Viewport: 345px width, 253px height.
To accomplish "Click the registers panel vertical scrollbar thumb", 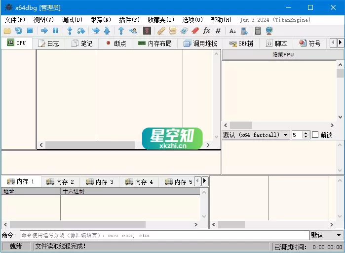I will (x=340, y=73).
